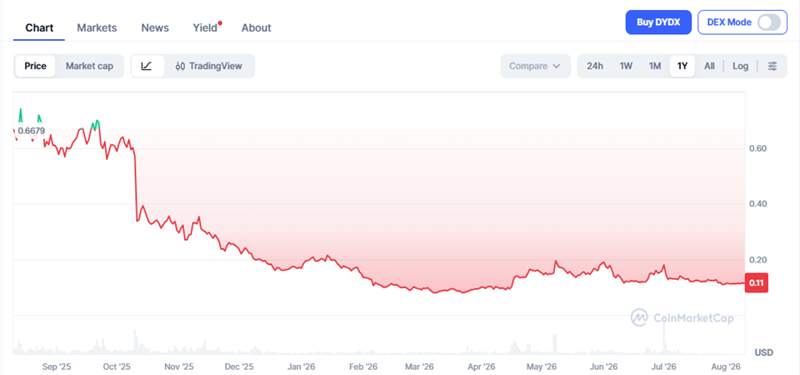Click the 0.40 price axis label
The height and width of the screenshot is (375, 800).
pos(758,204)
